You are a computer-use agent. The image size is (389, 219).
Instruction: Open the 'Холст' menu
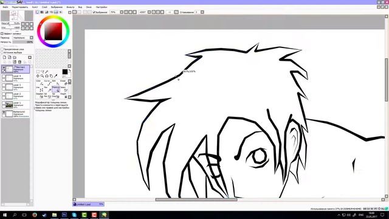click(x=35, y=7)
